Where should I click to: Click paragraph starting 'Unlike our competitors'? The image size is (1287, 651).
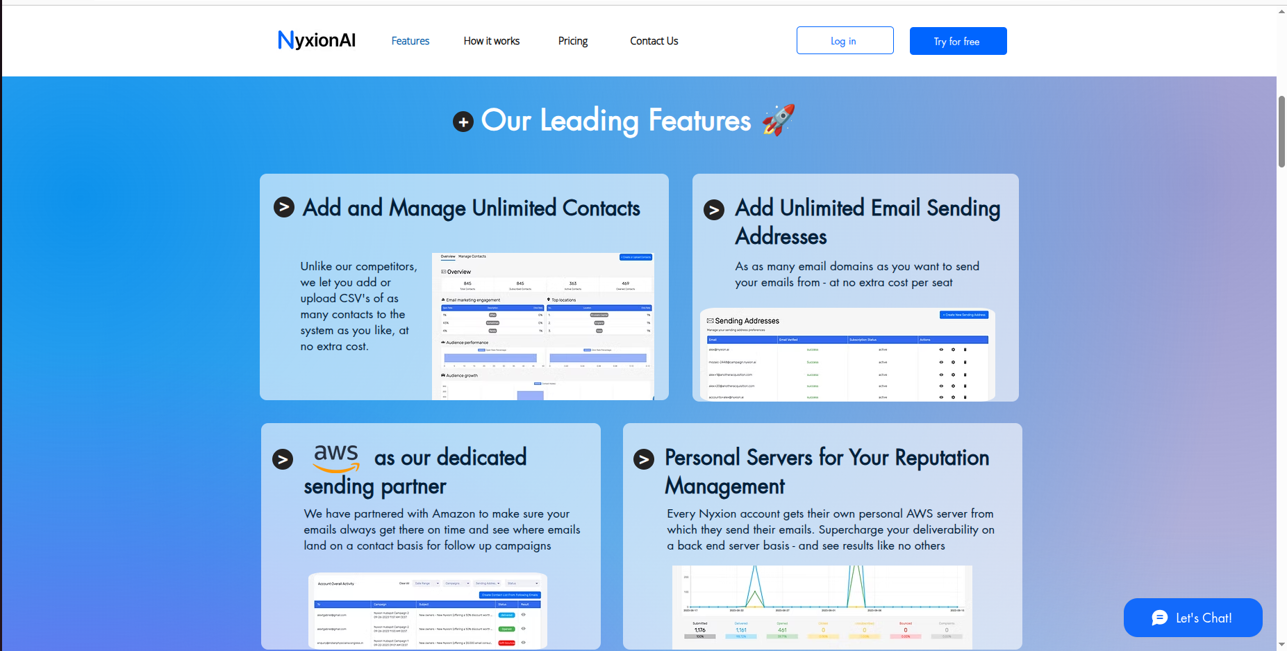(x=358, y=306)
